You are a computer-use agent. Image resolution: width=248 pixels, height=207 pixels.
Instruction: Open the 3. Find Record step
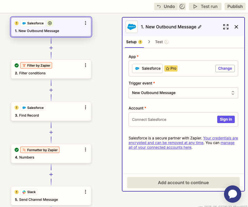pos(51,111)
